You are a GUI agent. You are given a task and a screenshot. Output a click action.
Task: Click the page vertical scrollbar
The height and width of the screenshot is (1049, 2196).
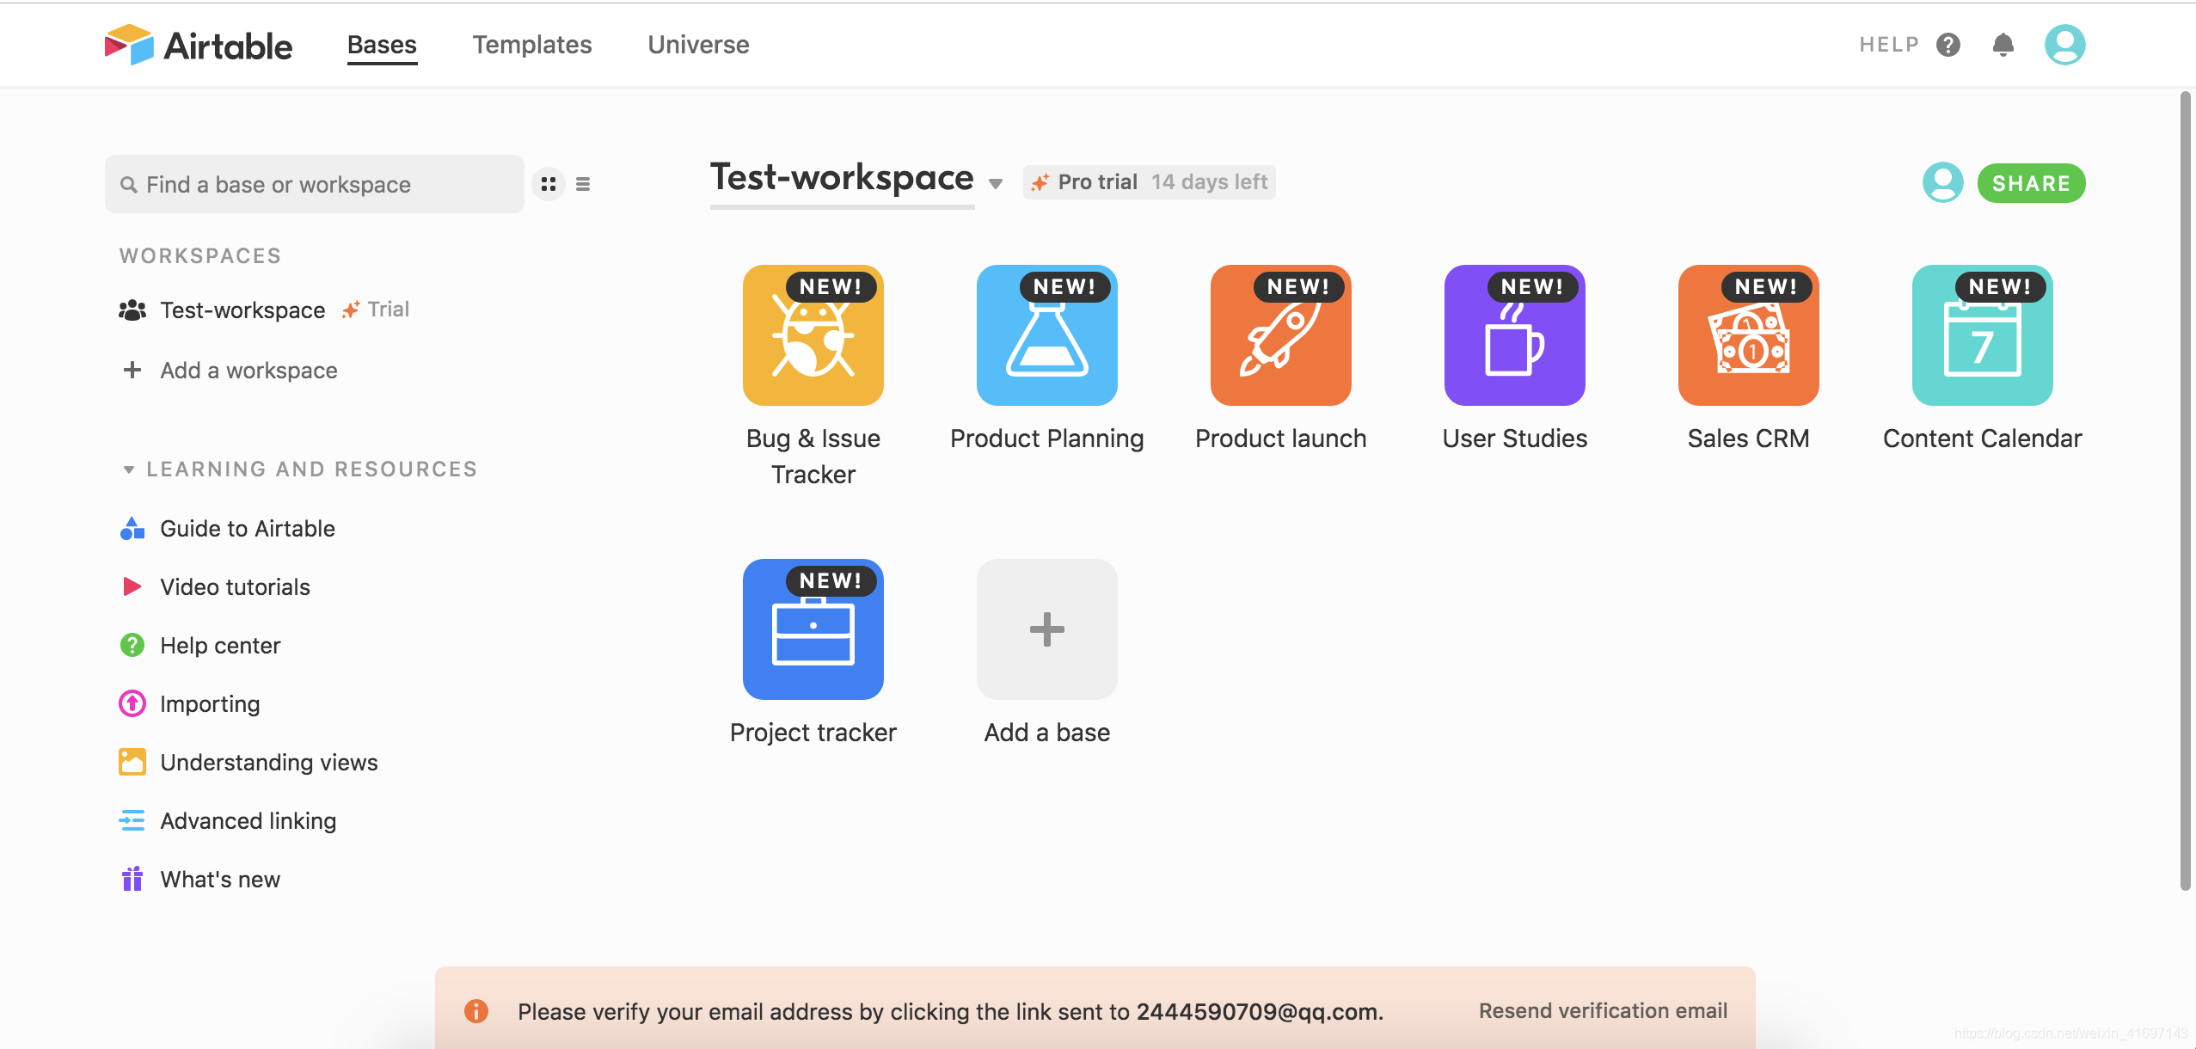coord(2186,490)
